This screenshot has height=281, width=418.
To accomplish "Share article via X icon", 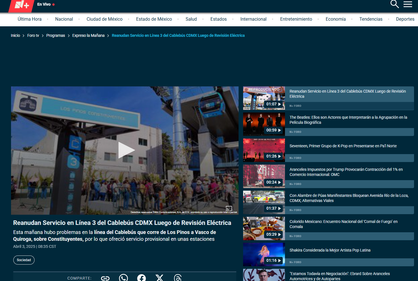I will click(x=160, y=278).
